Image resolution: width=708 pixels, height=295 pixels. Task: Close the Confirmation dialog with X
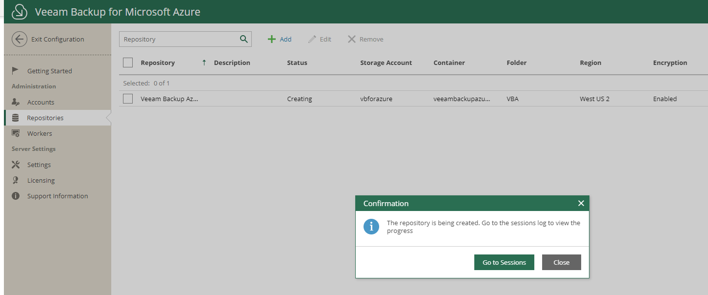pos(581,203)
